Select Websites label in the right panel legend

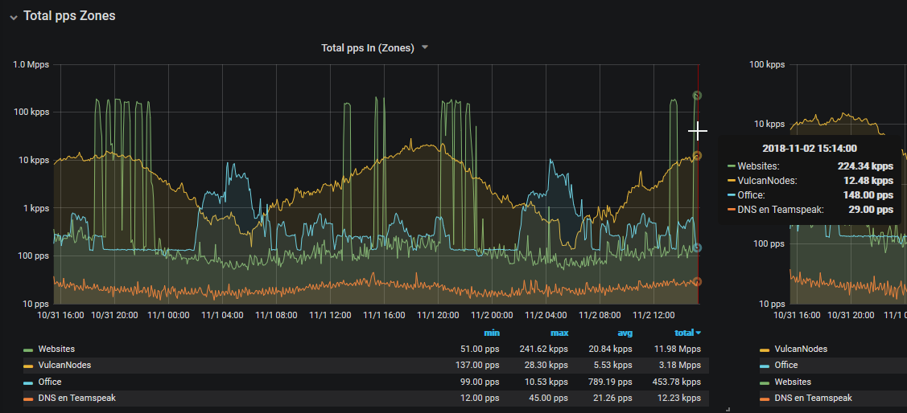pos(792,382)
